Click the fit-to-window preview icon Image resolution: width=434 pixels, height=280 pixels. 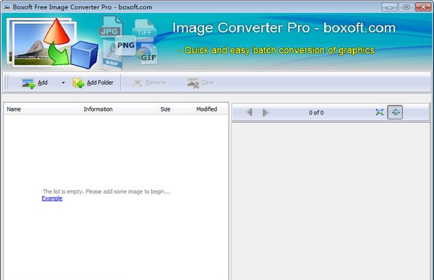coord(380,112)
